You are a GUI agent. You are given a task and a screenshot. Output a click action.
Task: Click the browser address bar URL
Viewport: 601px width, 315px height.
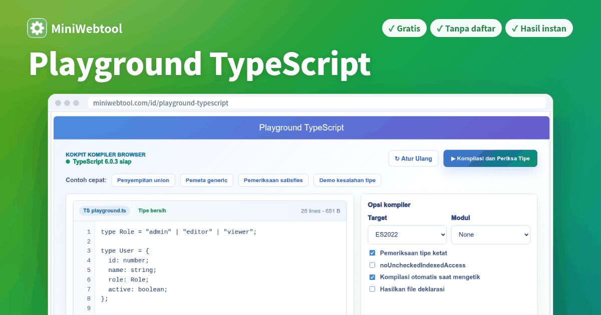pyautogui.click(x=161, y=103)
